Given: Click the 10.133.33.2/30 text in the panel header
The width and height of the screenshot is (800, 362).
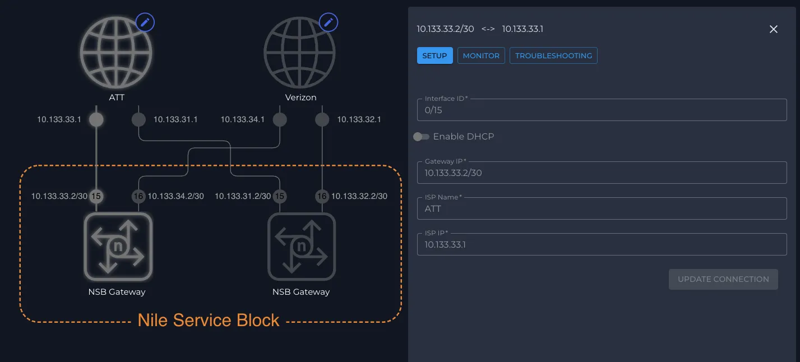Looking at the screenshot, I should [x=445, y=29].
